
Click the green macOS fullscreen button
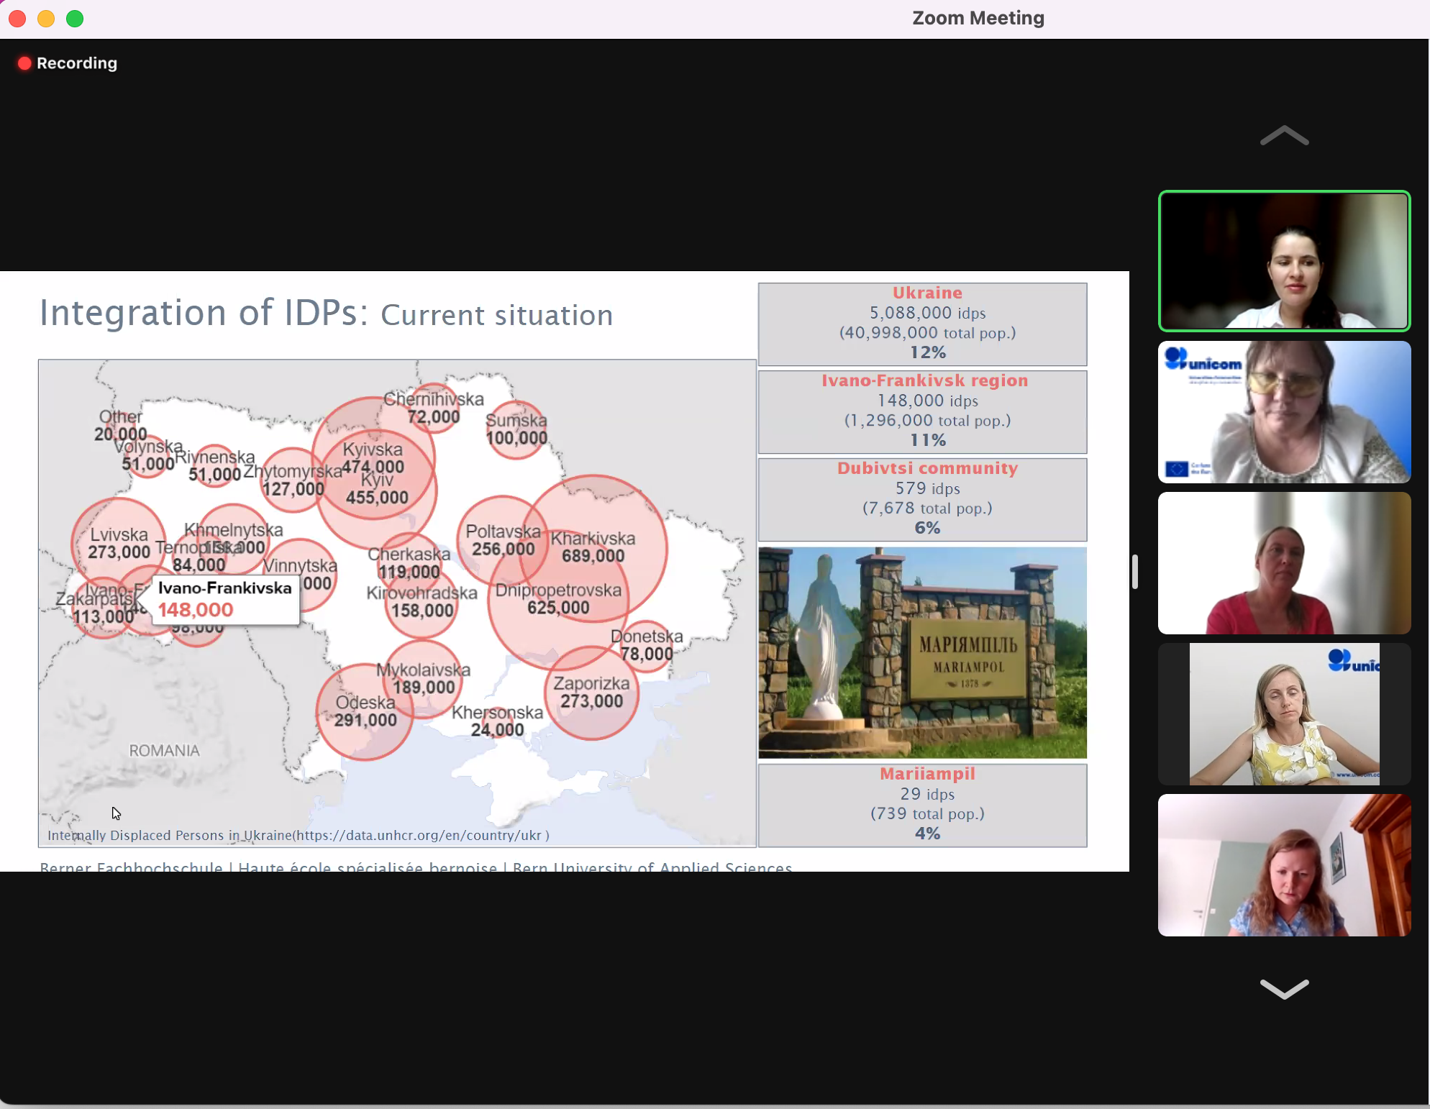pos(75,19)
